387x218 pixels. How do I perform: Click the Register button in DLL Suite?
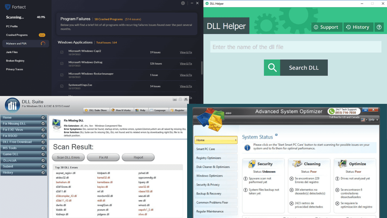pos(177,110)
